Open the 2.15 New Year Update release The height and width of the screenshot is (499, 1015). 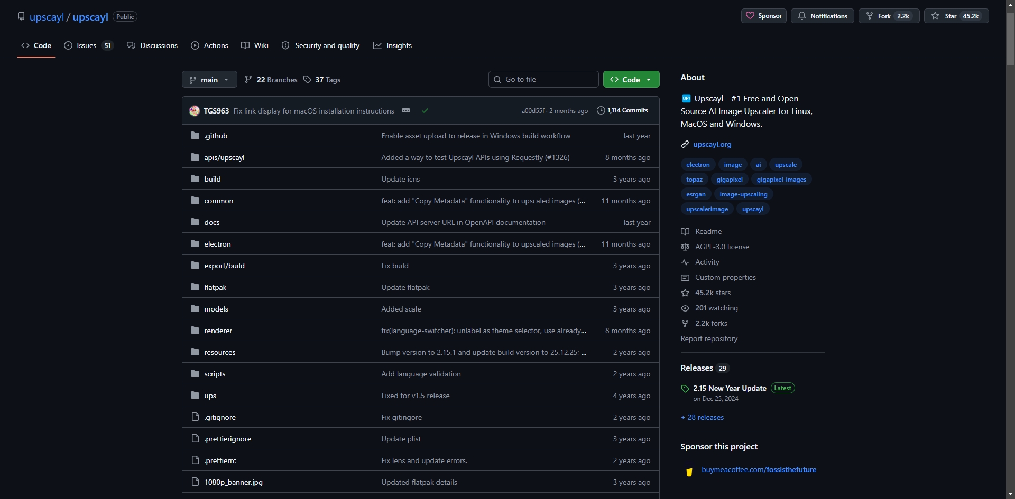click(x=730, y=388)
